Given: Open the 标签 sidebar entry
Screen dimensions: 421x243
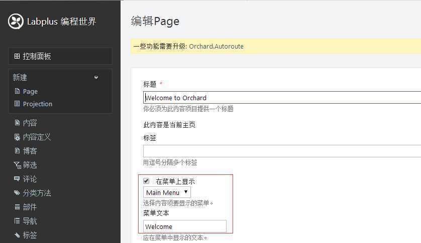Looking at the screenshot, I should pyautogui.click(x=30, y=235).
